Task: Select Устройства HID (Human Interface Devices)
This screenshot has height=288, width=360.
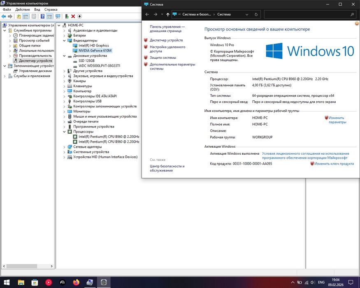Action: [x=105, y=157]
